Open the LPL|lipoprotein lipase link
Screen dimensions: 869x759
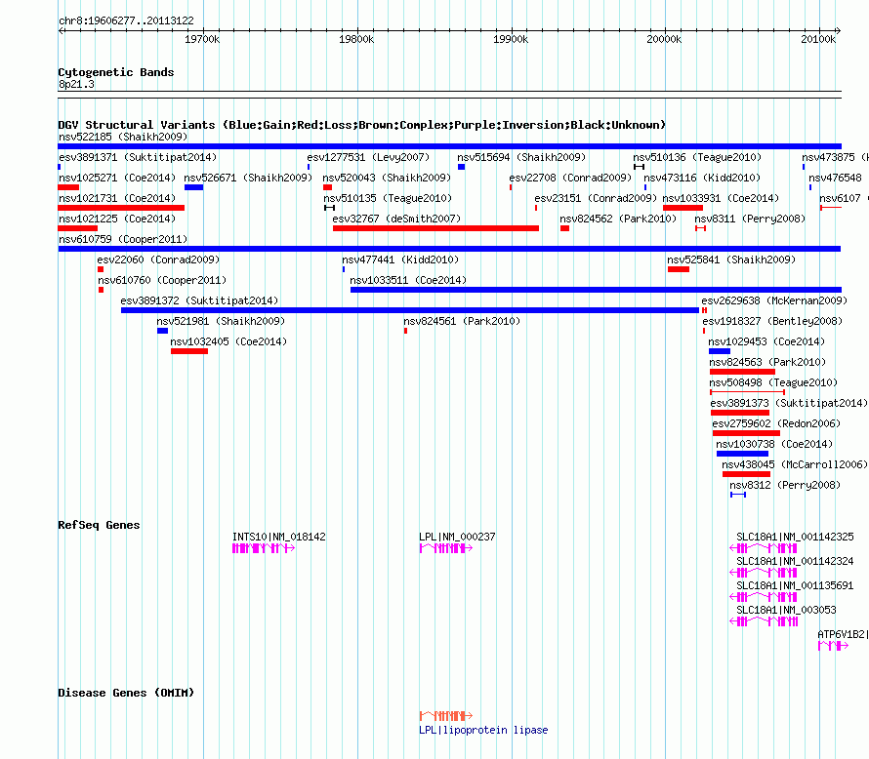tap(483, 730)
